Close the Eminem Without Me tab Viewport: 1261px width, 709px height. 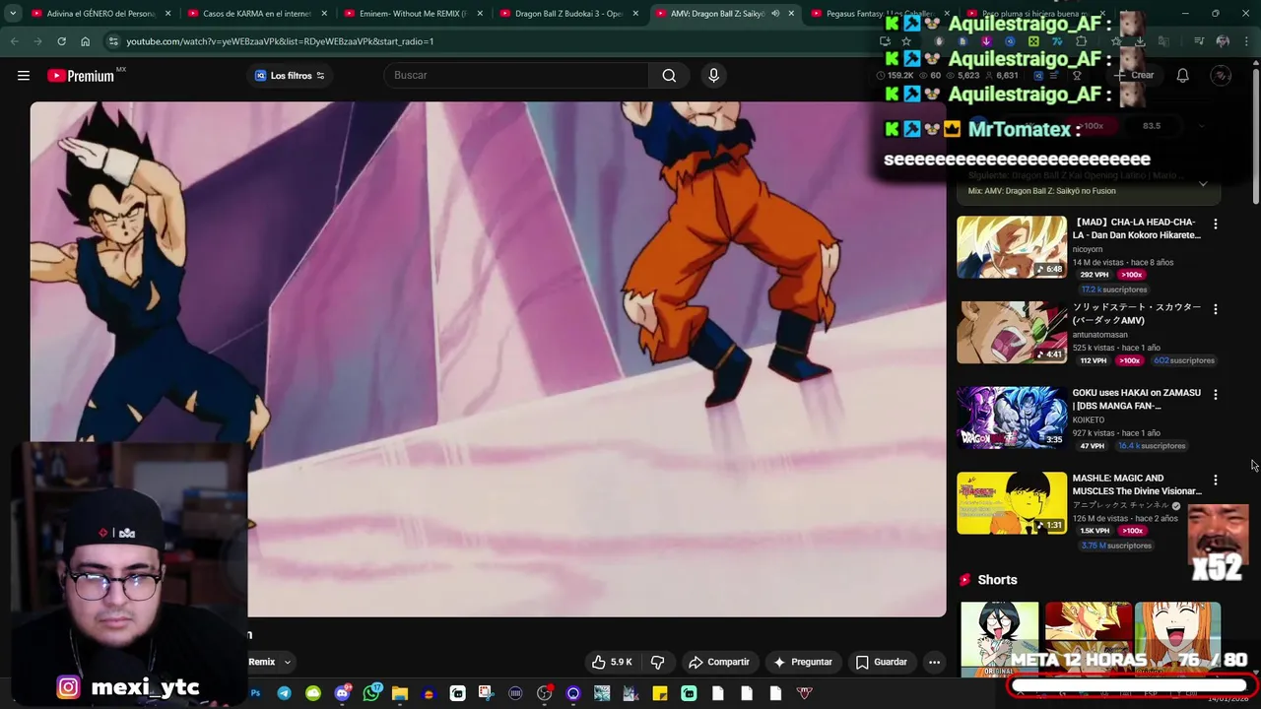pyautogui.click(x=480, y=14)
